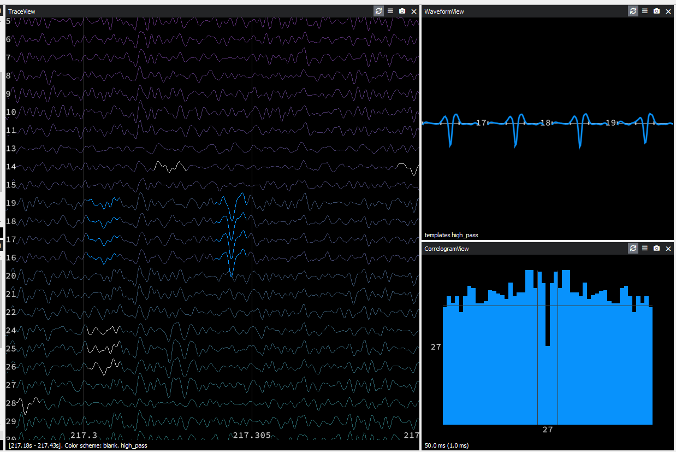This screenshot has width=676, height=452.
Task: Click the 217.3 time axis label
Action: click(84, 435)
